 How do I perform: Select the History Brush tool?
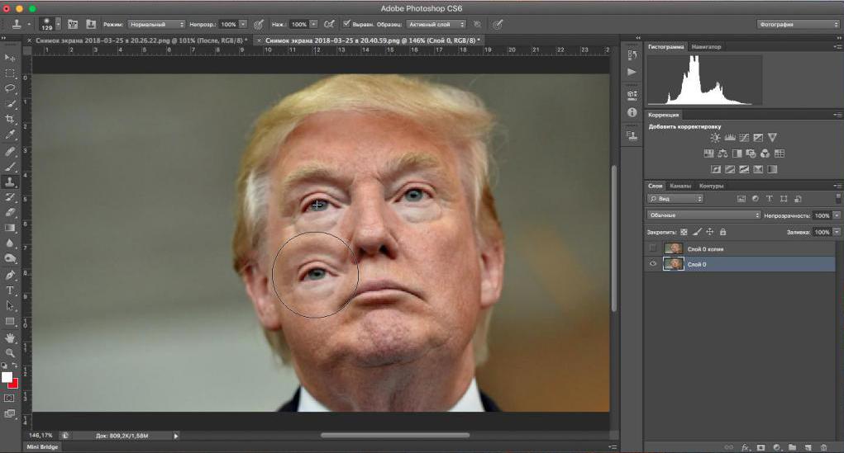point(10,197)
